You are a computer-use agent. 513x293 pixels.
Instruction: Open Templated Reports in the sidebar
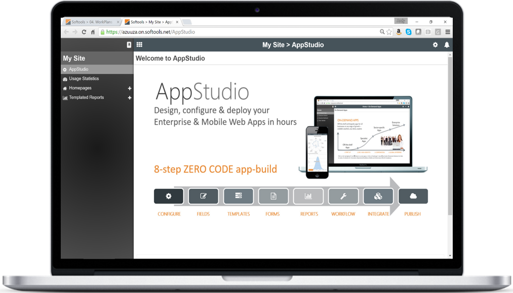[87, 98]
